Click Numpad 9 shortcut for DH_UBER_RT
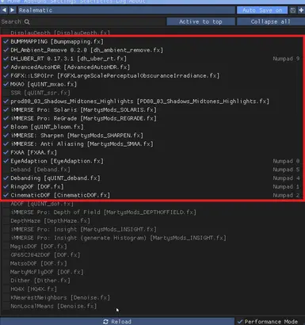The image size is (305, 325). (x=286, y=59)
